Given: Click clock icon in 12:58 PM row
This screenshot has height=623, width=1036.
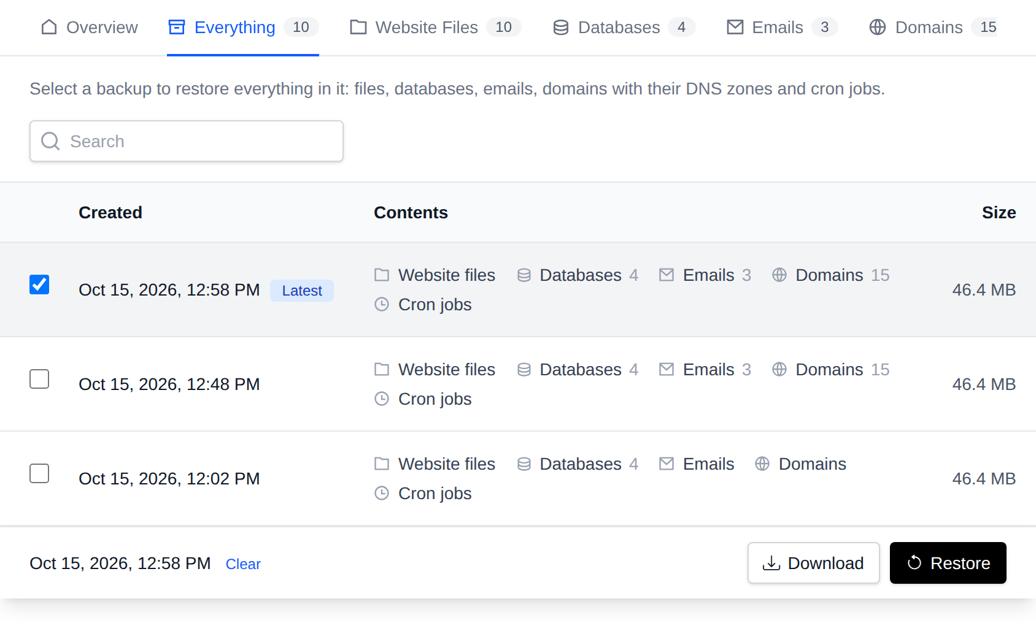Looking at the screenshot, I should point(382,304).
